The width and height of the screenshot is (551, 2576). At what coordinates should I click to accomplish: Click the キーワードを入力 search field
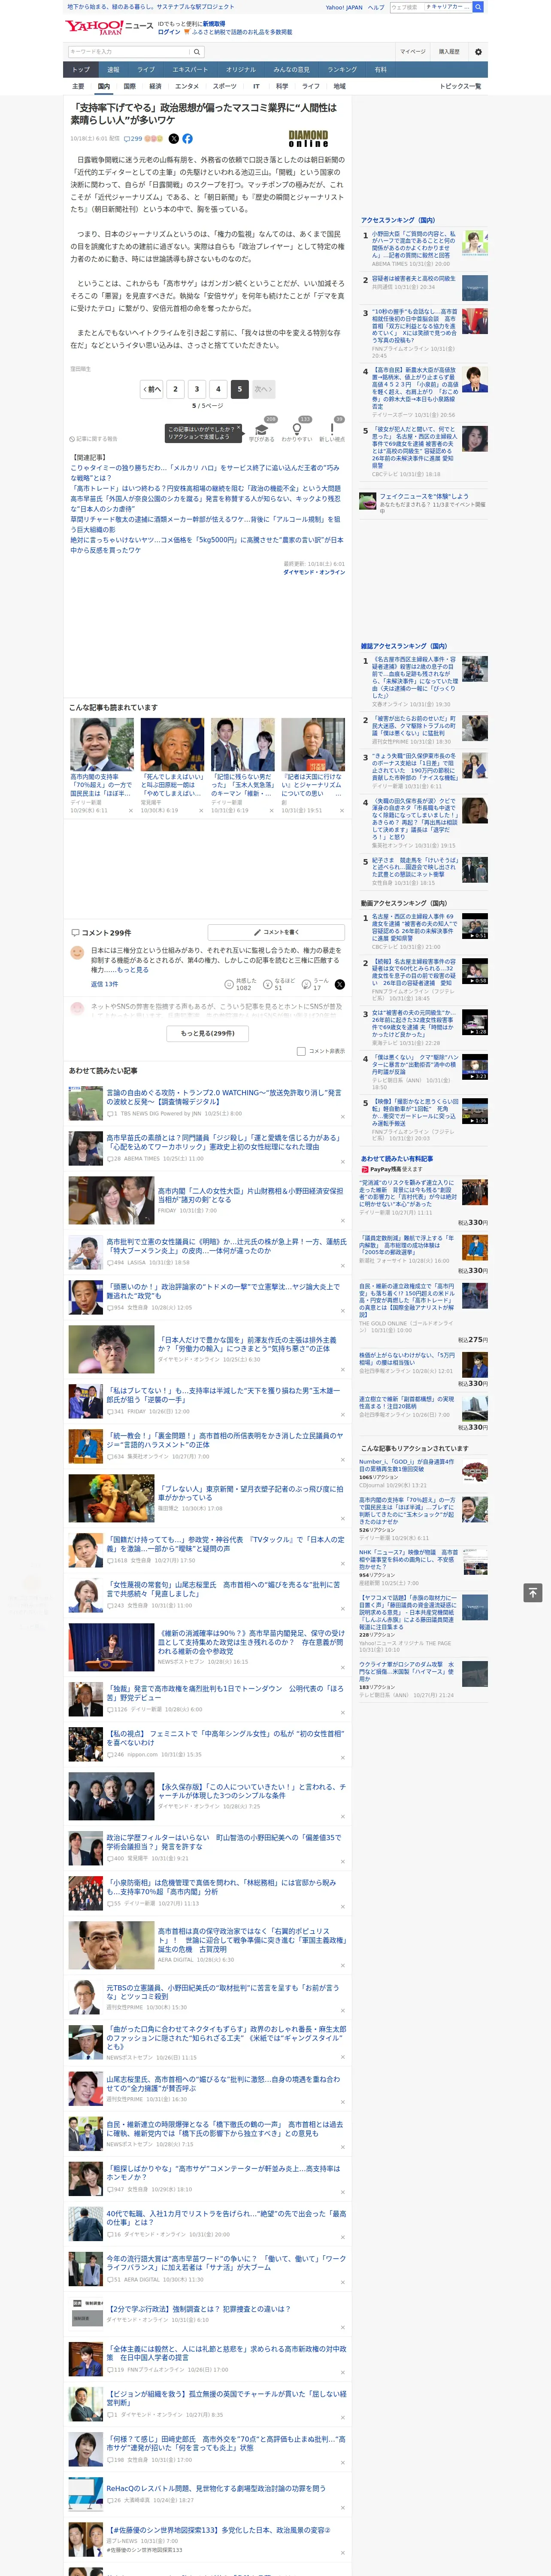(x=129, y=51)
